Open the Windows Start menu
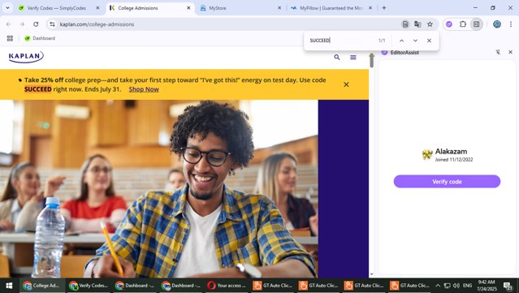519x293 pixels. [9, 286]
